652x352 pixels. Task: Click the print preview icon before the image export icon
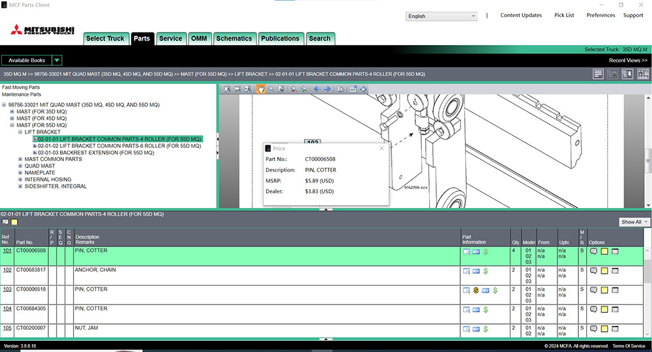(x=340, y=89)
